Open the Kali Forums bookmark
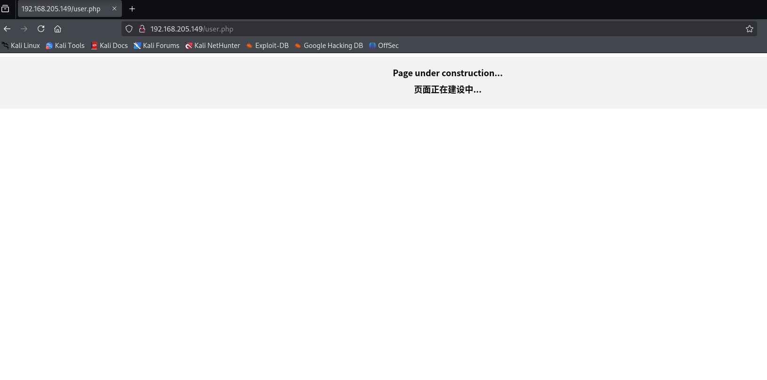The width and height of the screenshot is (767, 380). click(x=157, y=46)
